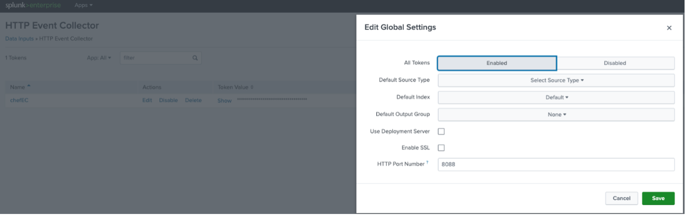Tick the Enable SSL checkbox
Image resolution: width=687 pixels, height=216 pixels.
441,148
